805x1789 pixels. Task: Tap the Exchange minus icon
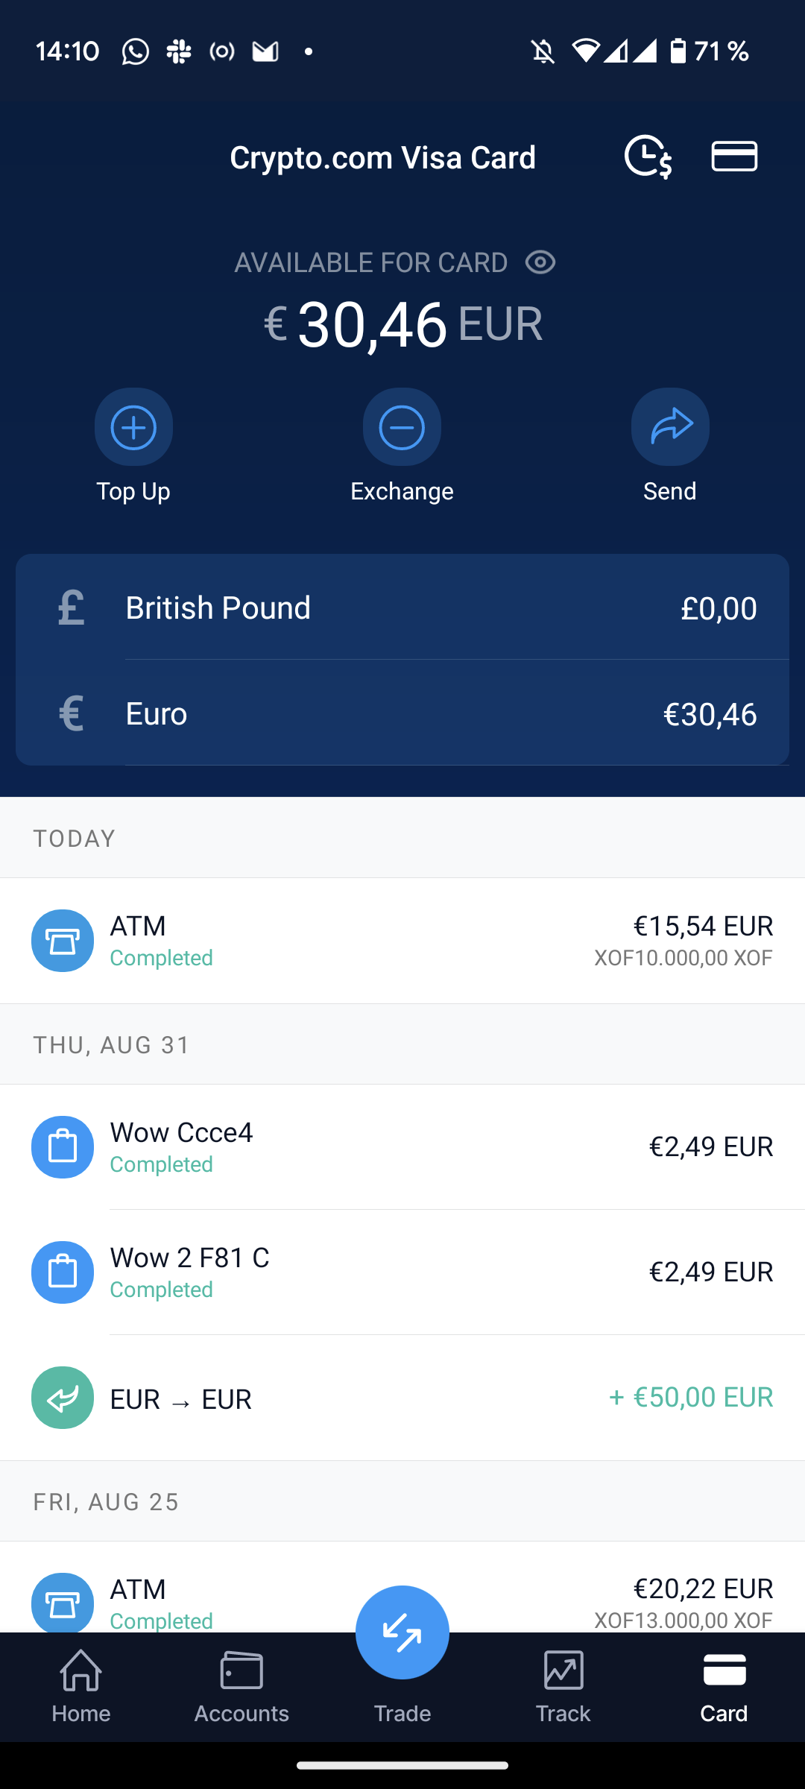pos(402,427)
